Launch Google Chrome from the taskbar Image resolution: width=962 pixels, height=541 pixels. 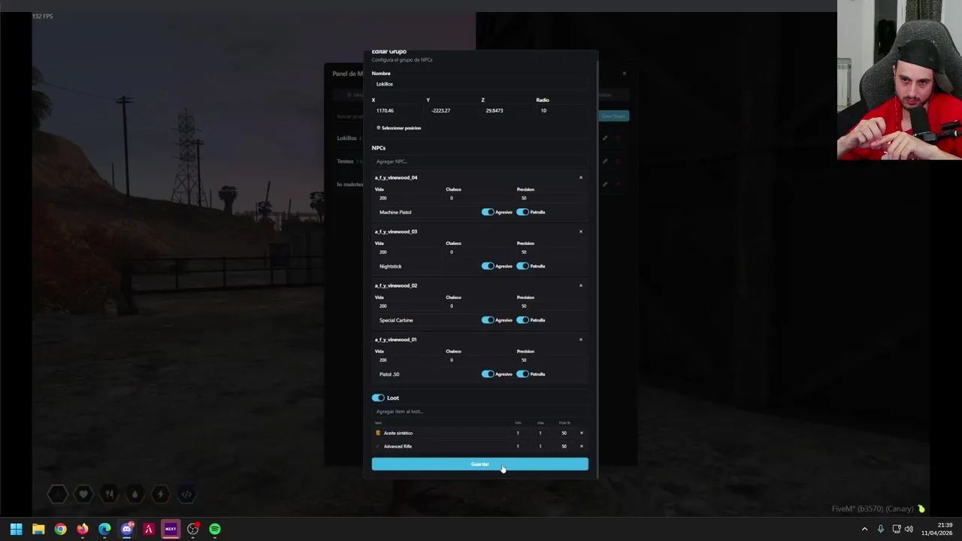coord(60,529)
